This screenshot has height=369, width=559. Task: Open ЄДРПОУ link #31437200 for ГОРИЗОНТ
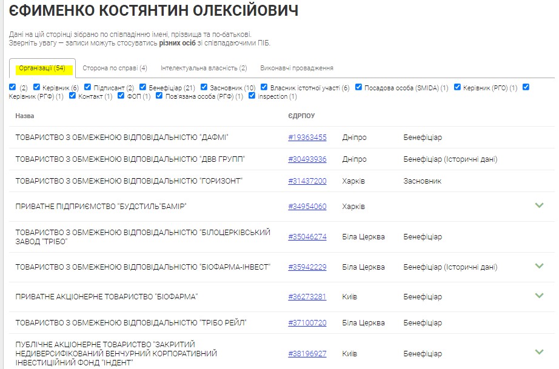[x=307, y=181]
